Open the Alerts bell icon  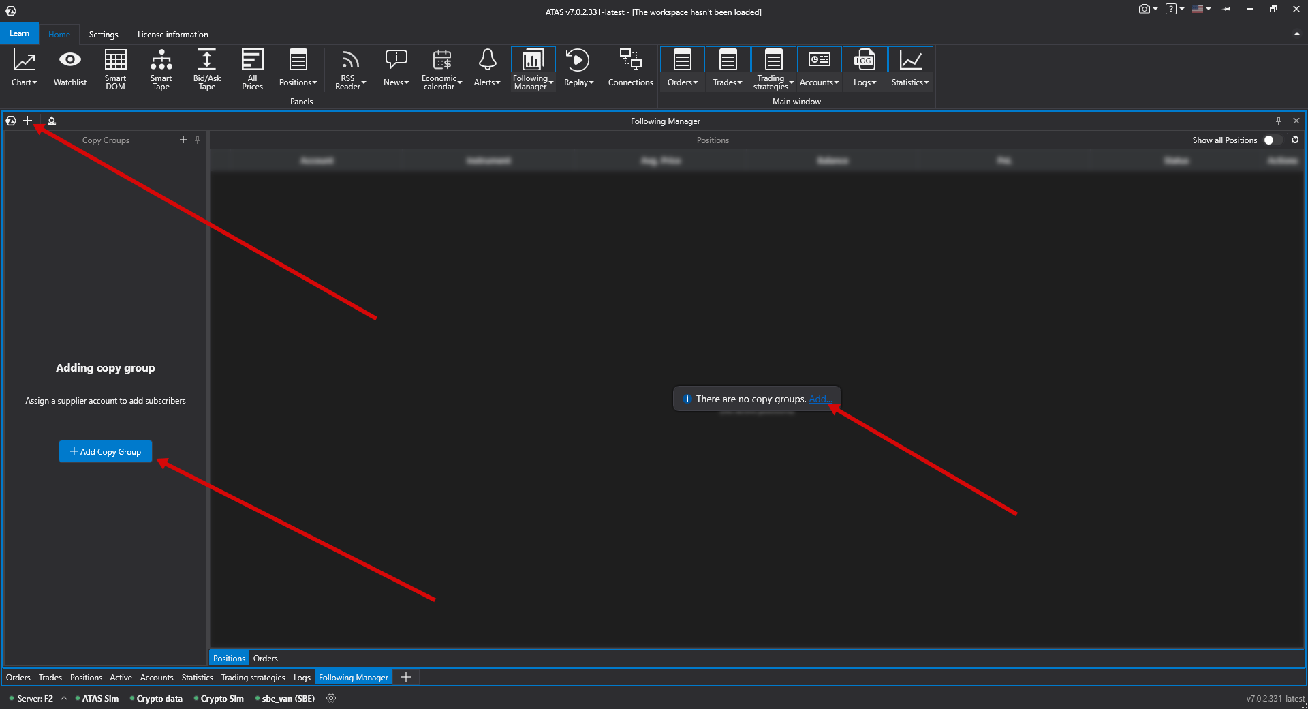(487, 60)
